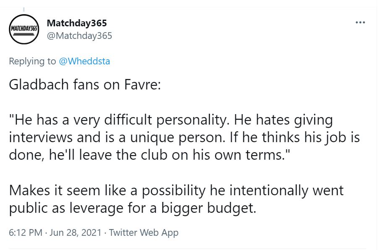Screen dimensions: 378x250
Task: Click the phrase "He hates giving"
Action: click(x=283, y=121)
